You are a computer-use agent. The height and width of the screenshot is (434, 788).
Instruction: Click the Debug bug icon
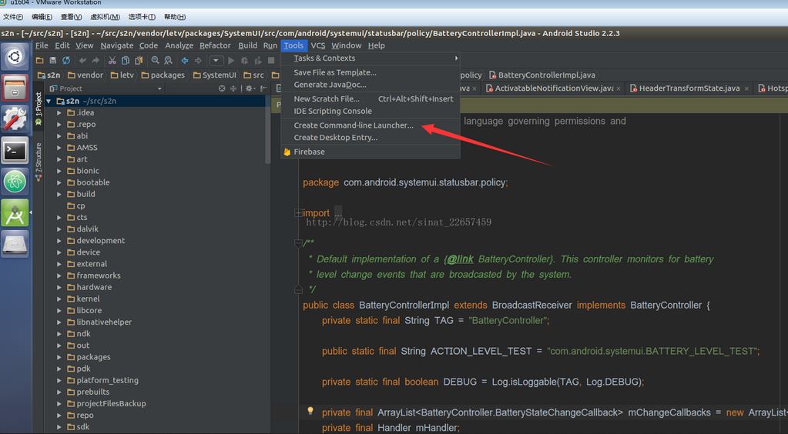coord(244,60)
